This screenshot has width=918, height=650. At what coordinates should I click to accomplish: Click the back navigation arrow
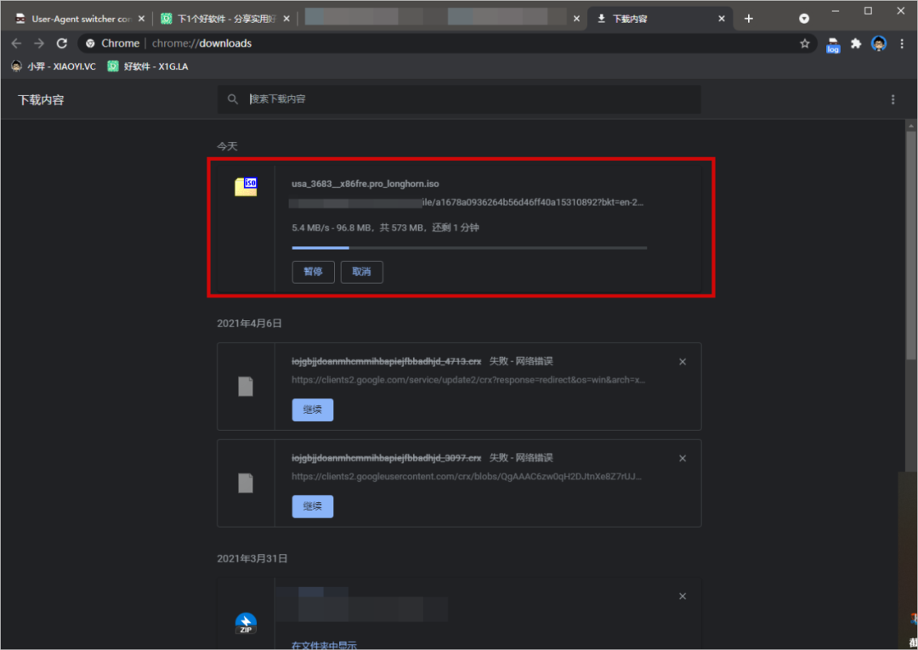point(16,43)
